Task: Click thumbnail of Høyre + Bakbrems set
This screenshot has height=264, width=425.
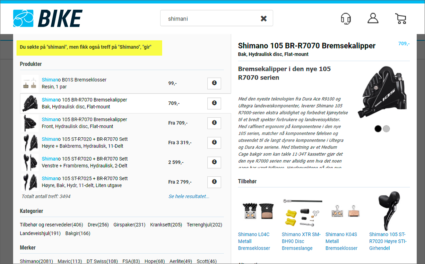Action: point(30,143)
